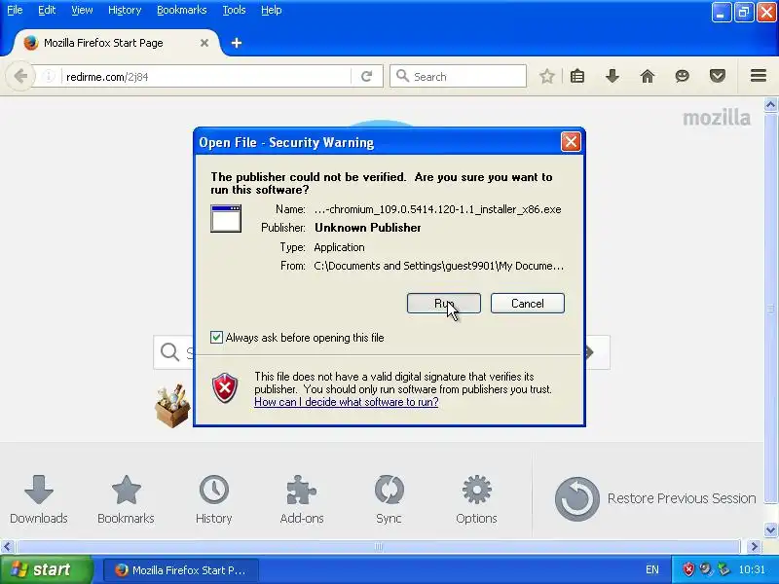Click the red shield tray icon
This screenshot has height=584, width=779.
point(688,569)
